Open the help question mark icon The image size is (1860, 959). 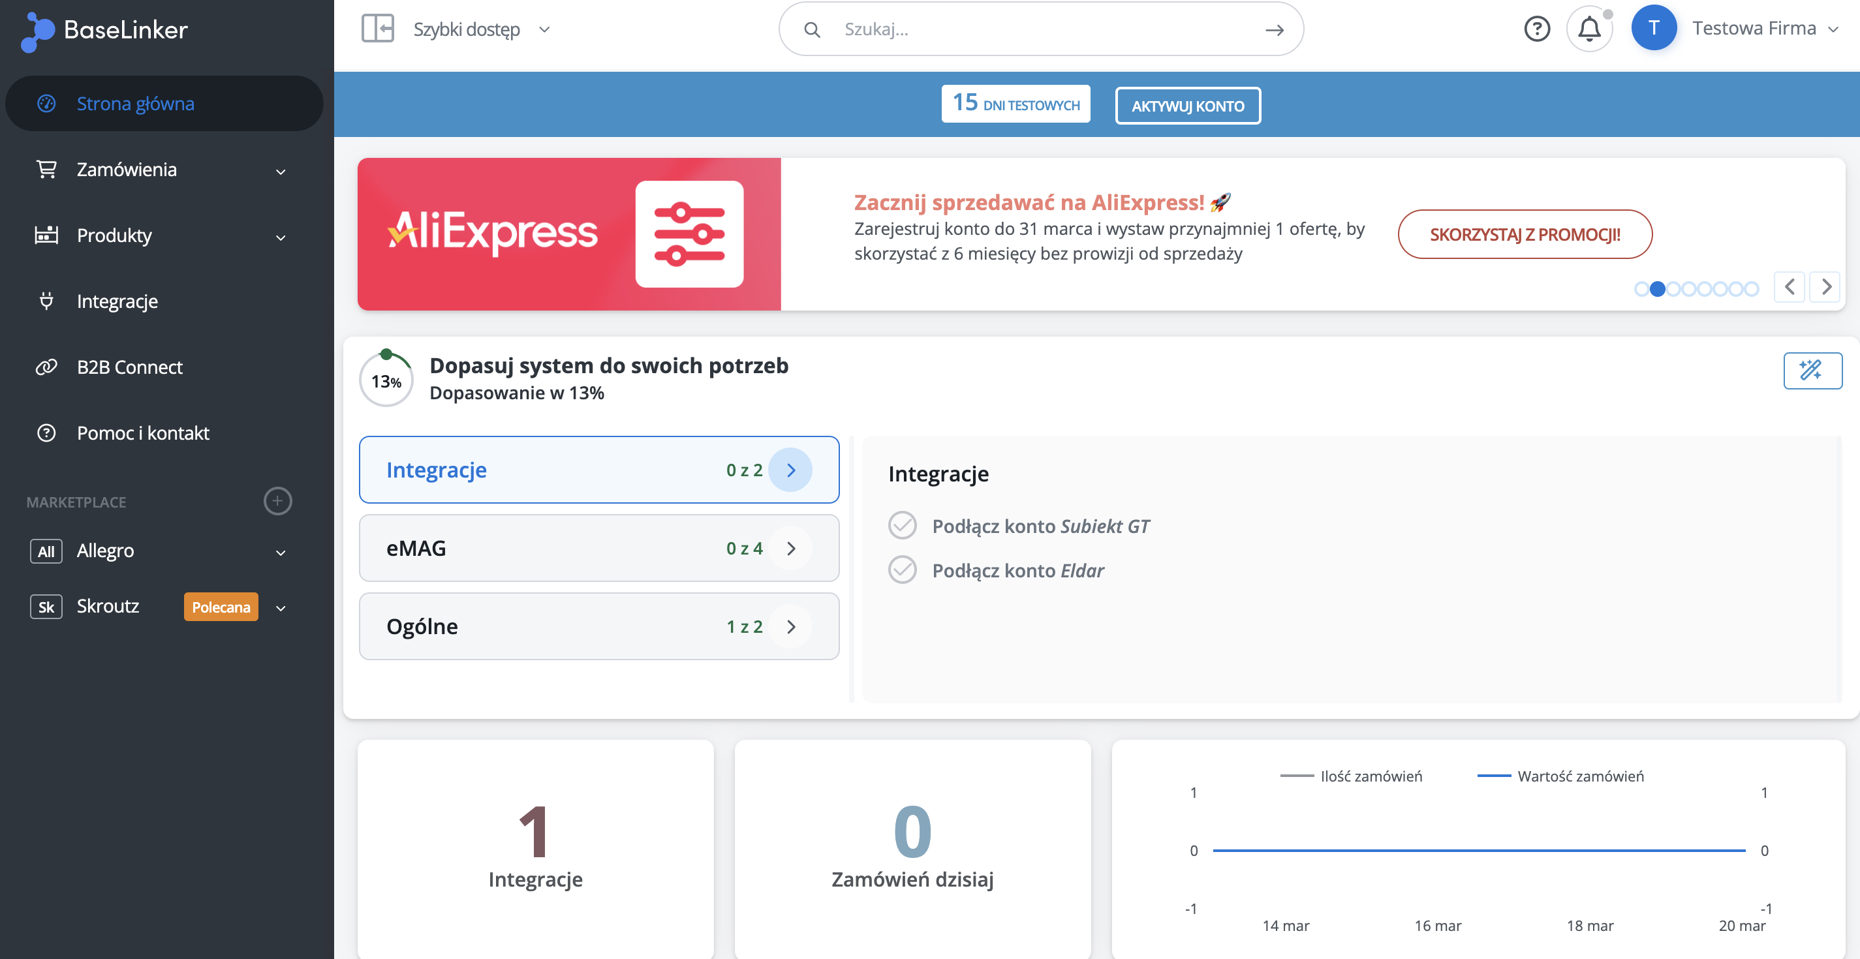[1536, 29]
